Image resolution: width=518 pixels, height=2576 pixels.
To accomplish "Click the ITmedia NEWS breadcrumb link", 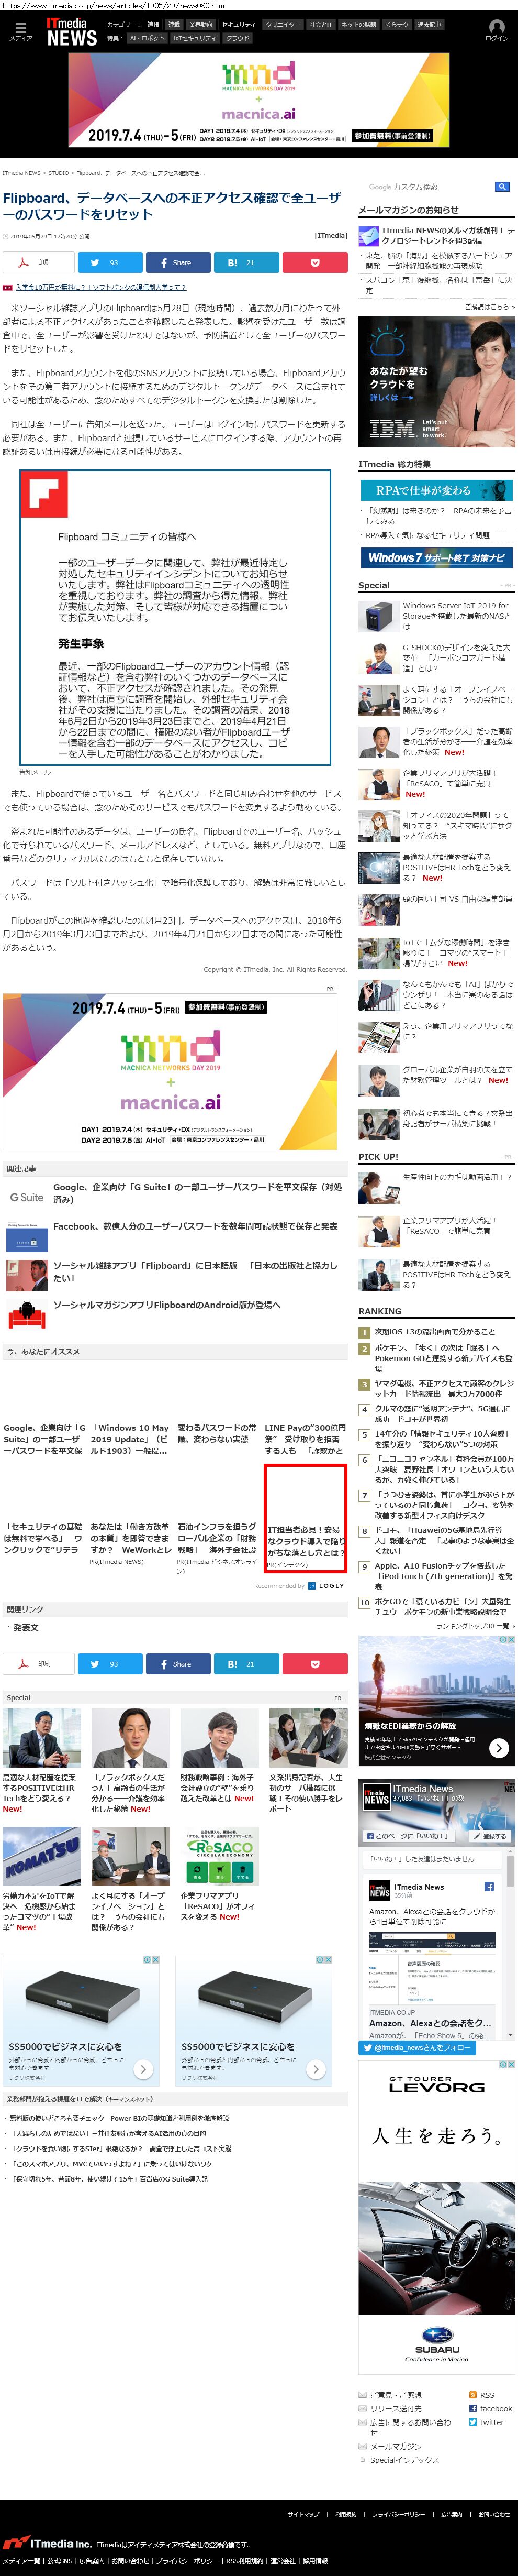I will click(x=21, y=173).
